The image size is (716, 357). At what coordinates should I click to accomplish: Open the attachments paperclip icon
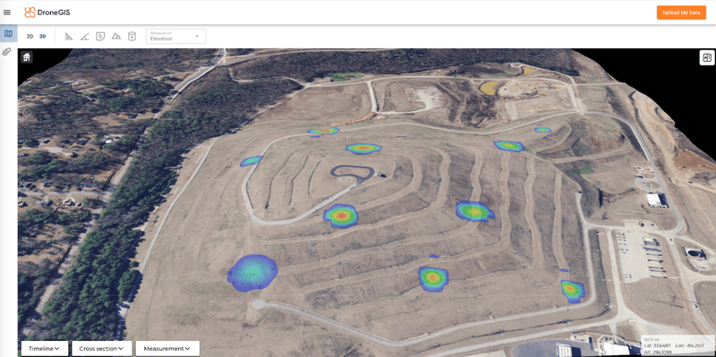pyautogui.click(x=7, y=52)
